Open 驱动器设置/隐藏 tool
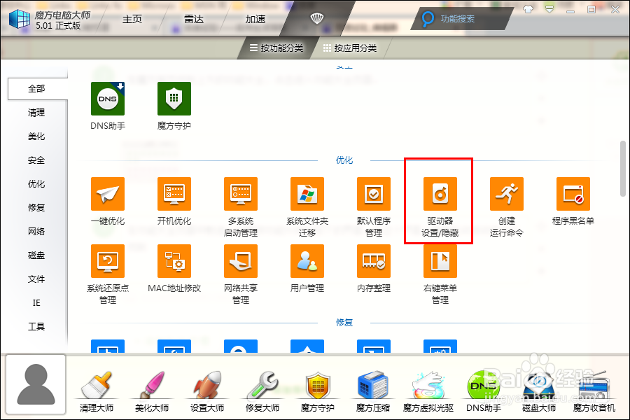 pyautogui.click(x=440, y=194)
